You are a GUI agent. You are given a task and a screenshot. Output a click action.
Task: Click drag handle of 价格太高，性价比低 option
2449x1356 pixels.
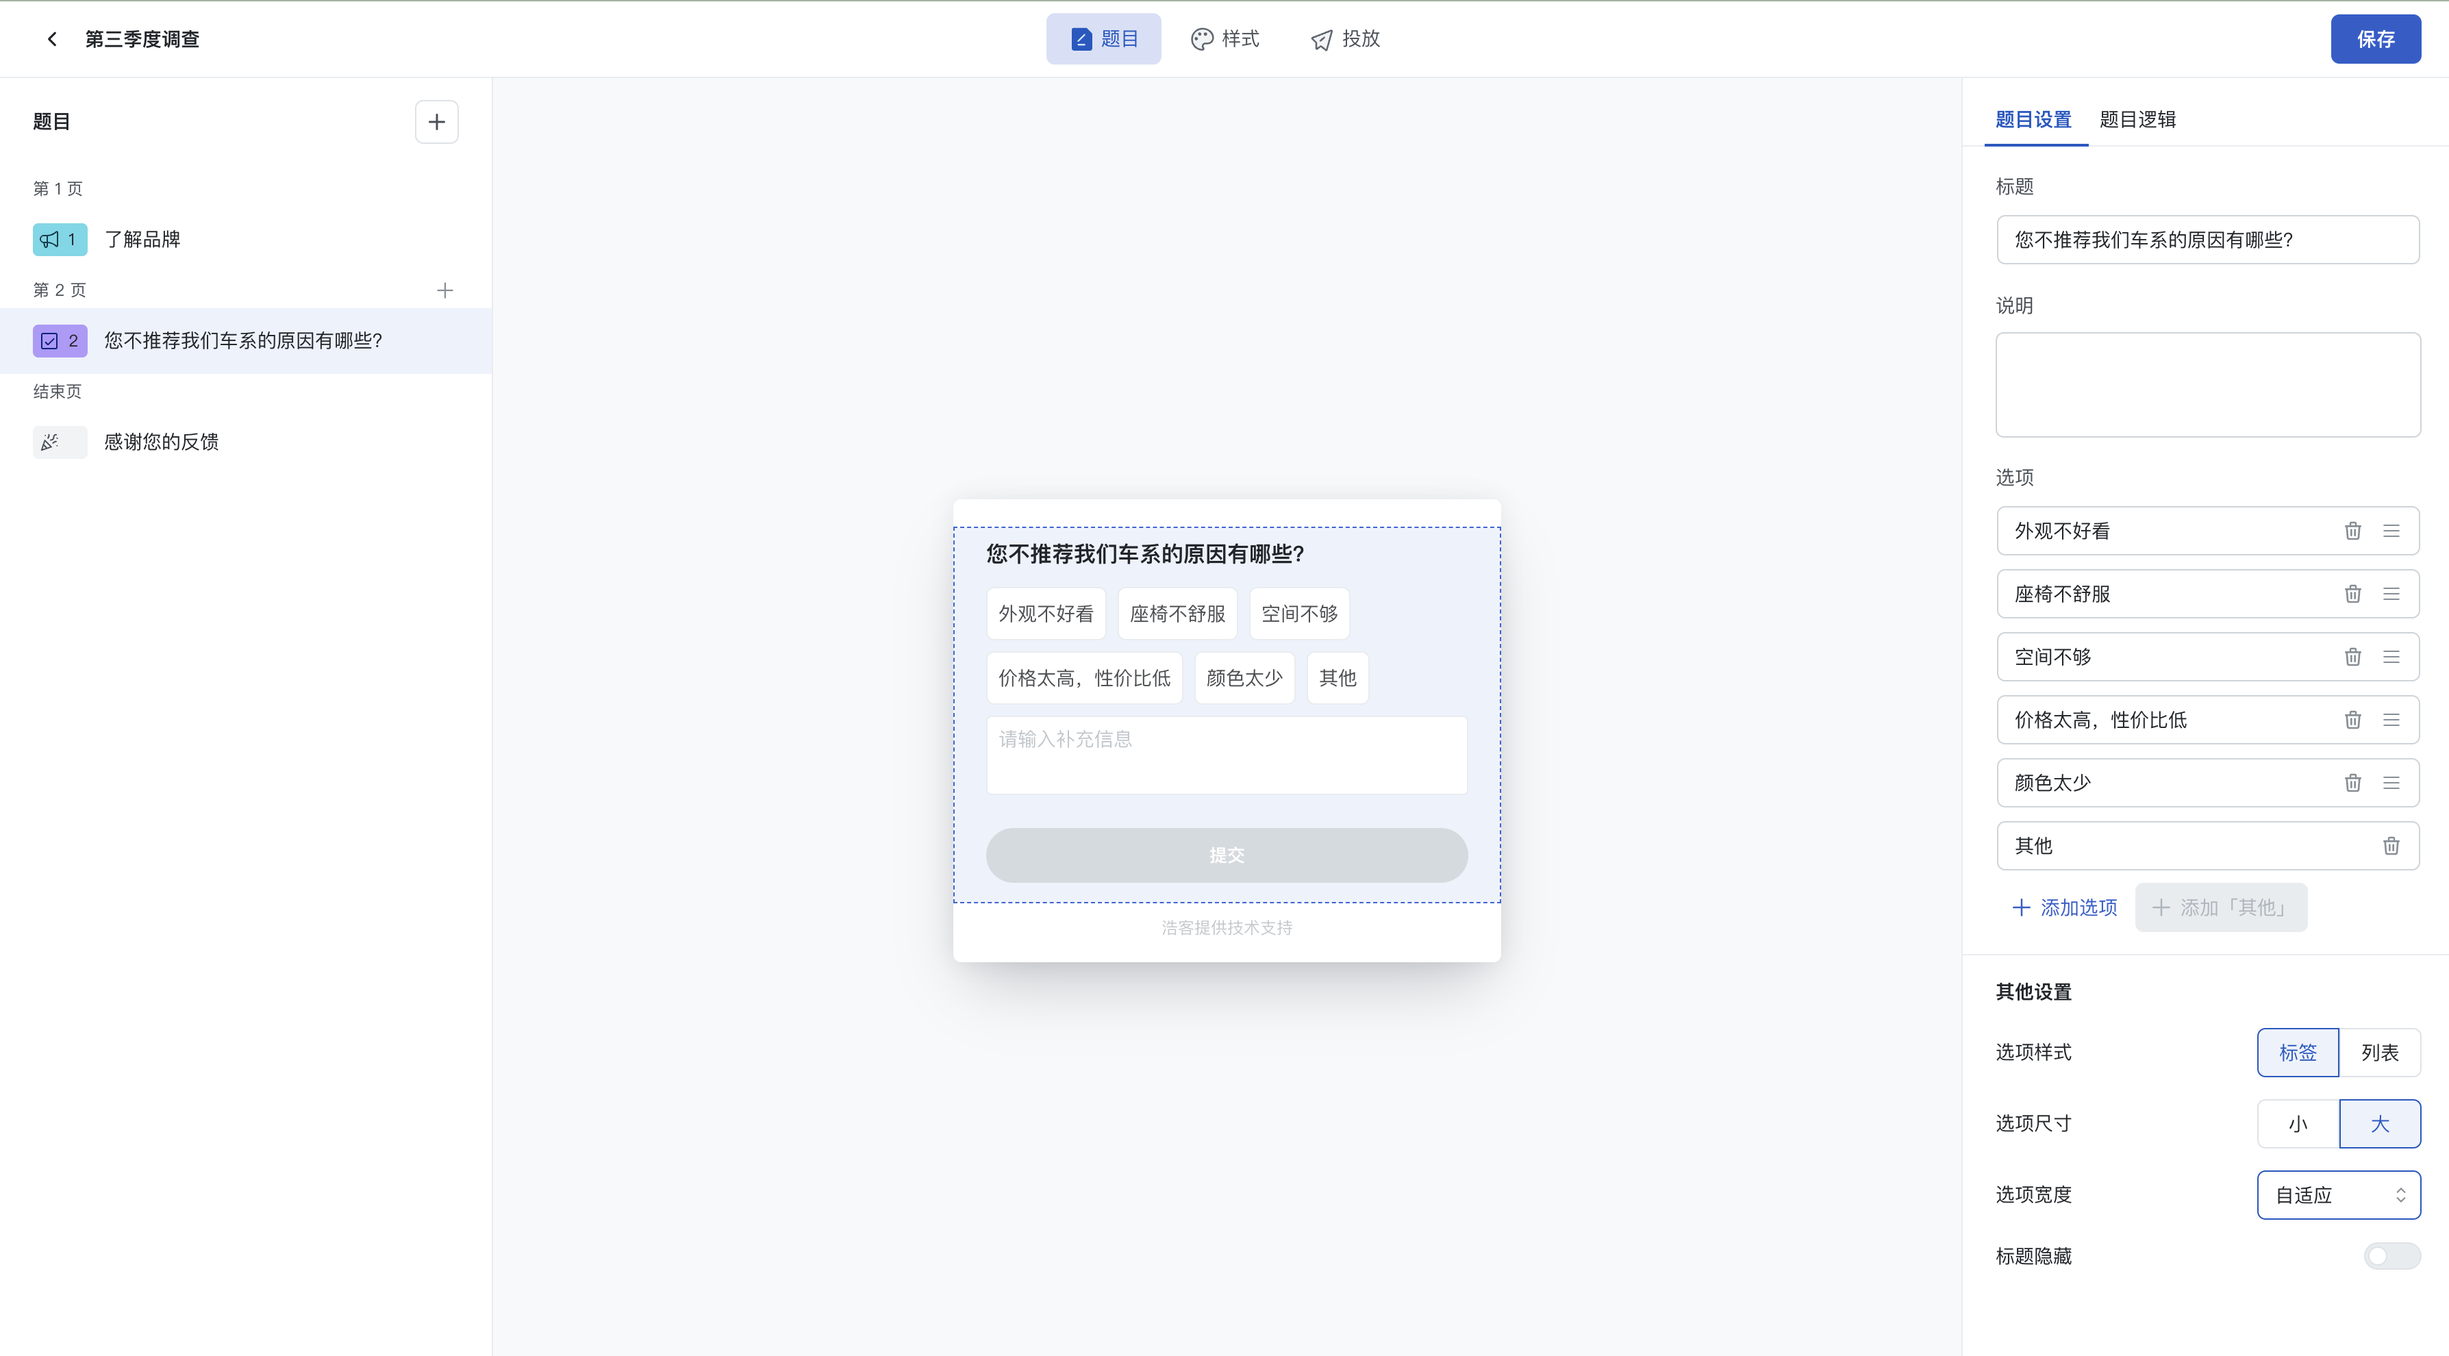(x=2391, y=720)
